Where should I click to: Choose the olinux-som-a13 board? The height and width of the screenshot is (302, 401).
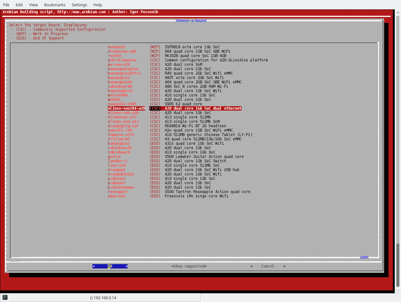(x=164, y=122)
